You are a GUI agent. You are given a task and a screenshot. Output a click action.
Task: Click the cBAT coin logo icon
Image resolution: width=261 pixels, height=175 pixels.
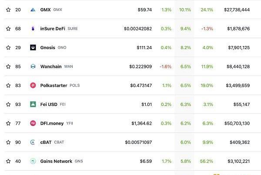point(33,142)
